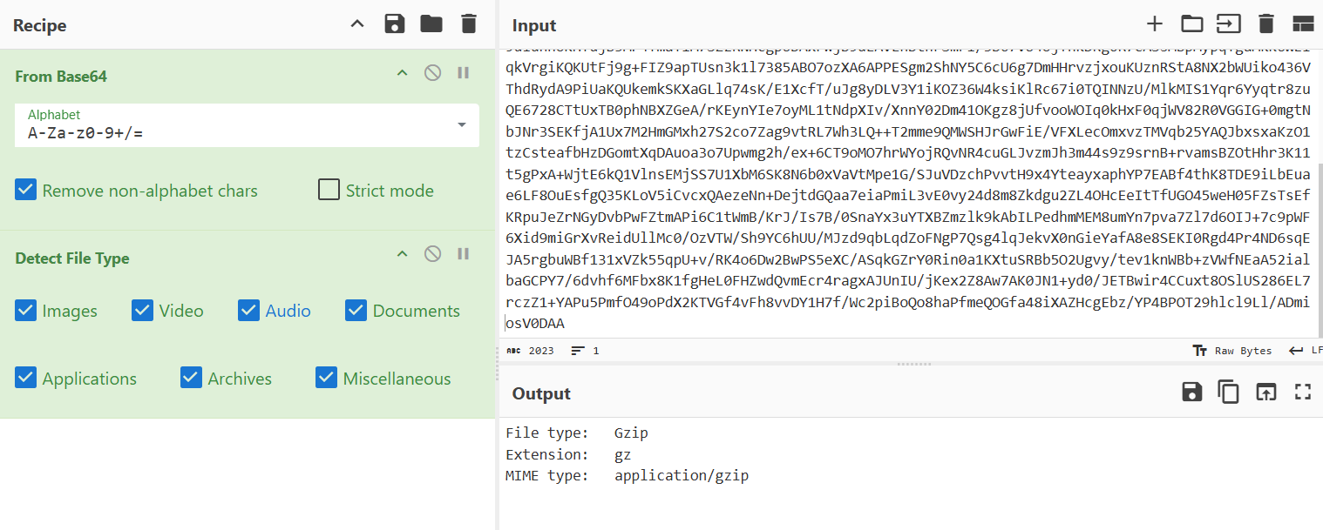Open the Alphabet dropdown
1323x530 pixels.
pyautogui.click(x=461, y=125)
